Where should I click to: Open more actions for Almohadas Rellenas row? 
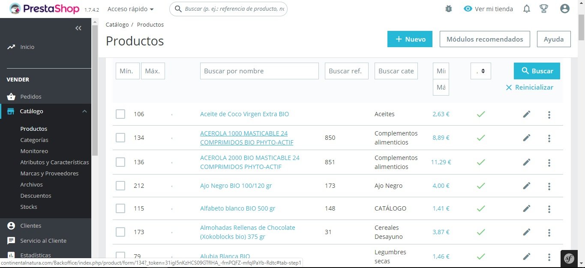click(549, 232)
